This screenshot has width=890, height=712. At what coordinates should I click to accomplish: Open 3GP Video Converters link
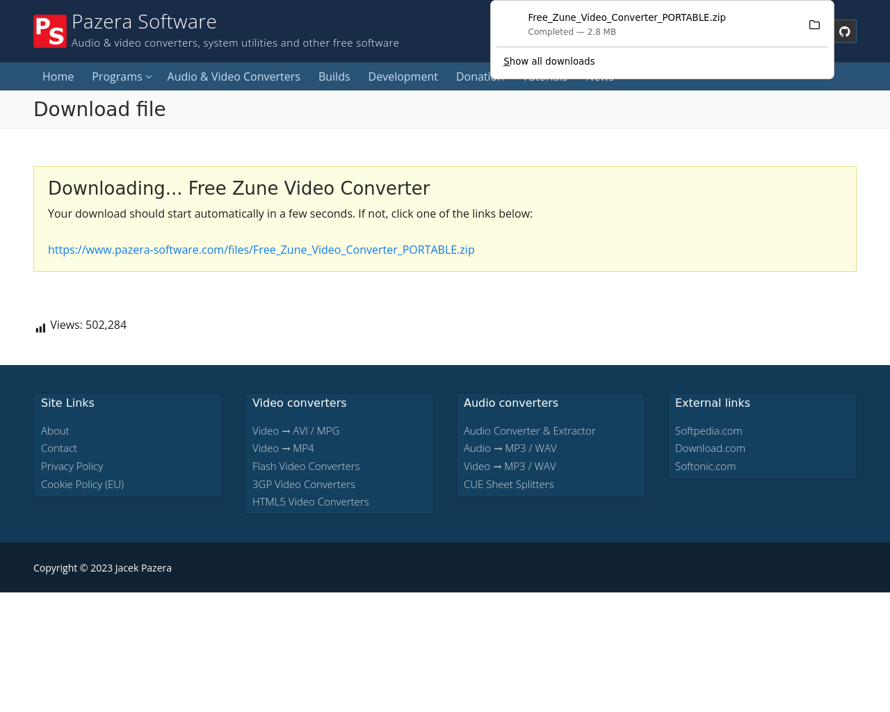click(x=303, y=484)
